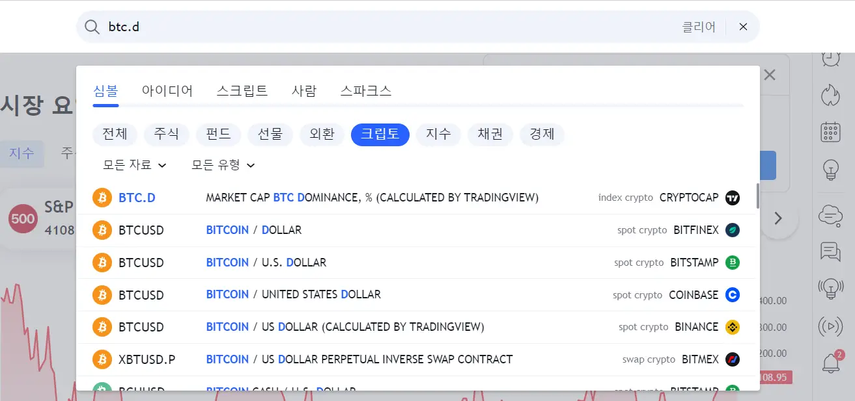Image resolution: width=855 pixels, height=401 pixels.
Task: Select the 전체 filter chip
Action: (115, 135)
